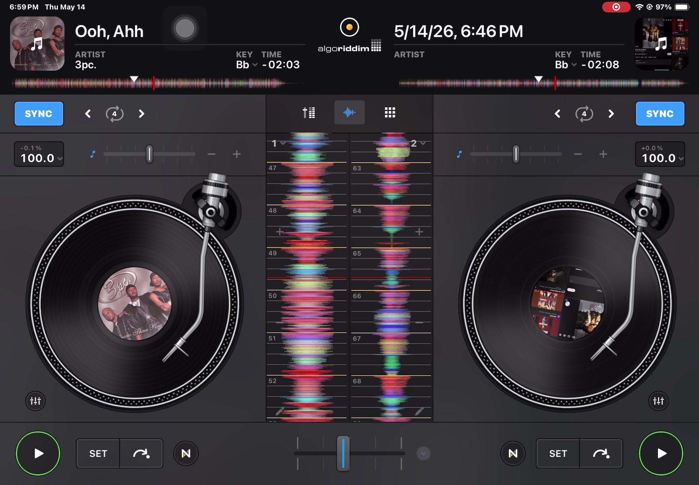Click the right deck key lock note icon
The width and height of the screenshot is (699, 485).
coord(459,154)
